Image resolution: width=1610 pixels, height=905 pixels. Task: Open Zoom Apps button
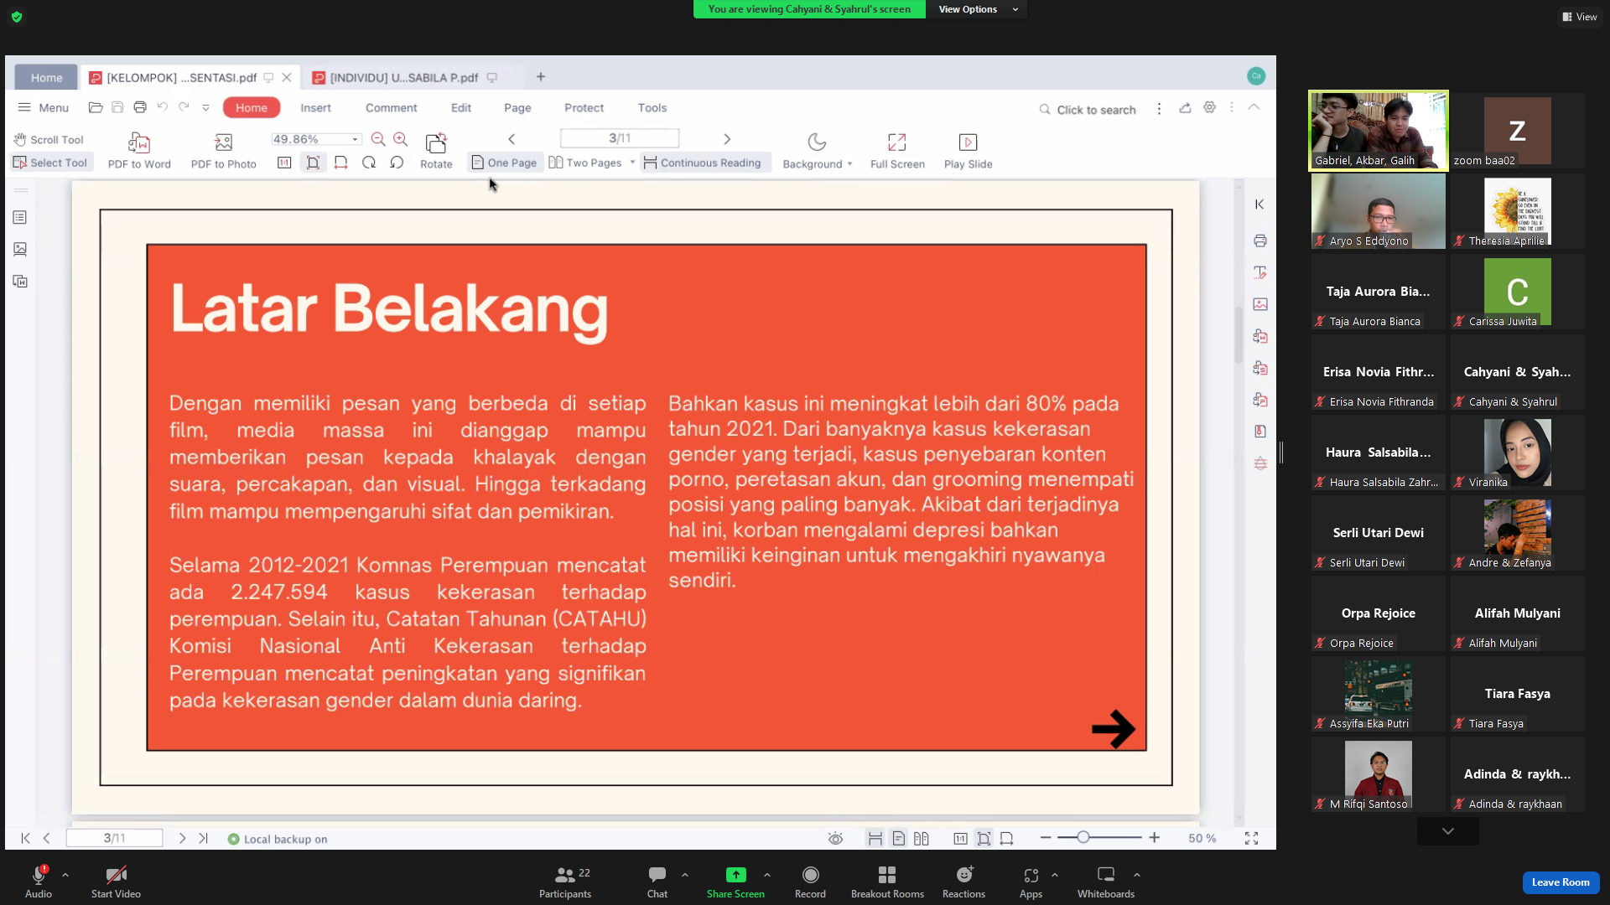[x=1031, y=882]
